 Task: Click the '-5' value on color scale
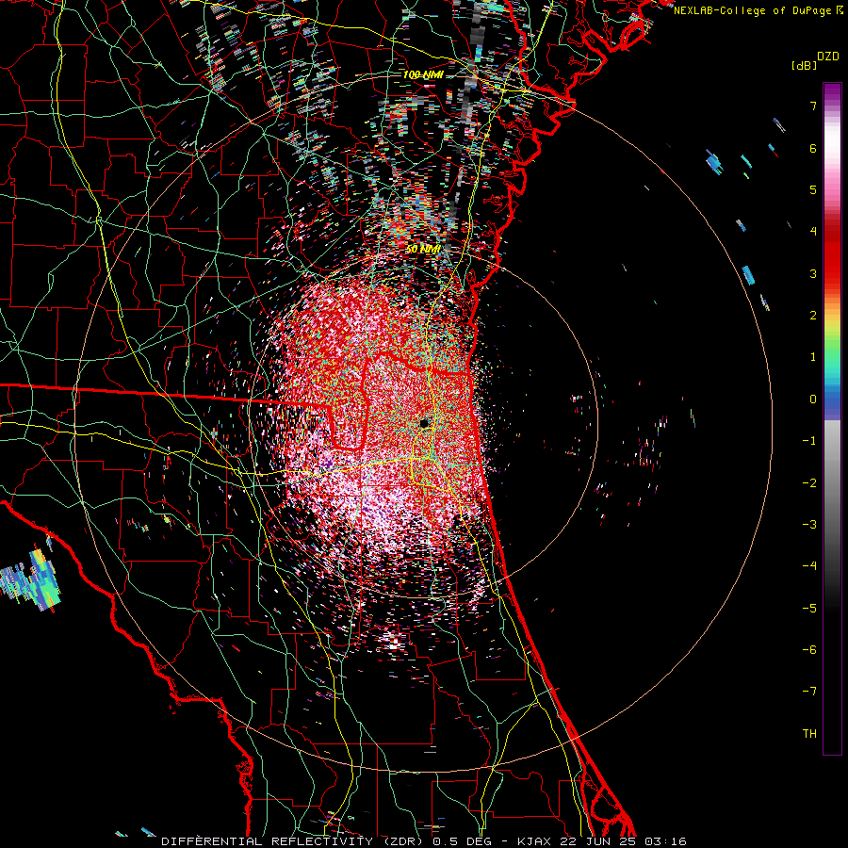click(x=809, y=609)
